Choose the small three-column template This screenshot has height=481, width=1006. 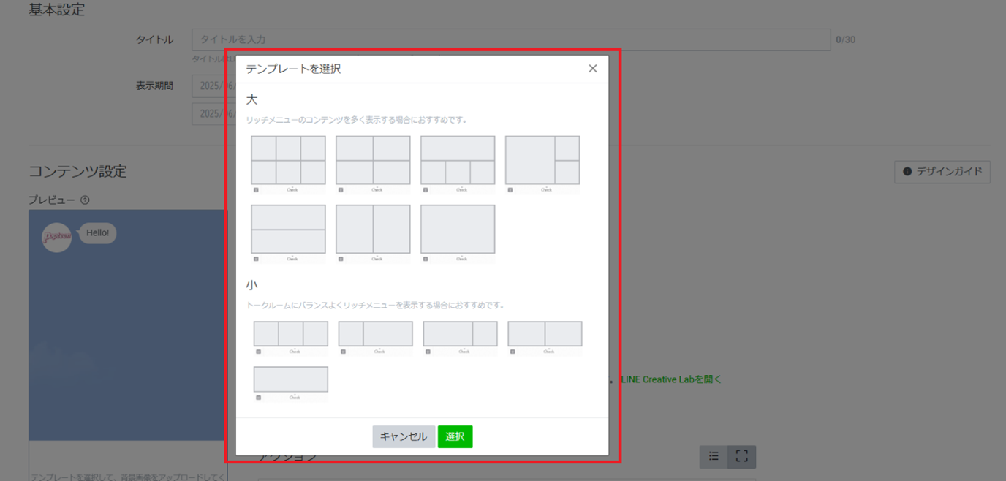pyautogui.click(x=291, y=334)
